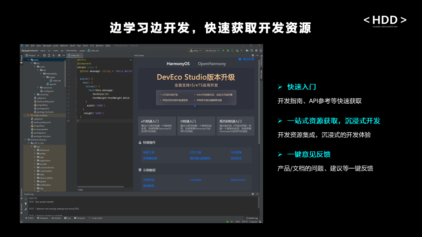The width and height of the screenshot is (422, 237).
Task: Click the Debug bug icon in toolbar
Action: [228, 51]
